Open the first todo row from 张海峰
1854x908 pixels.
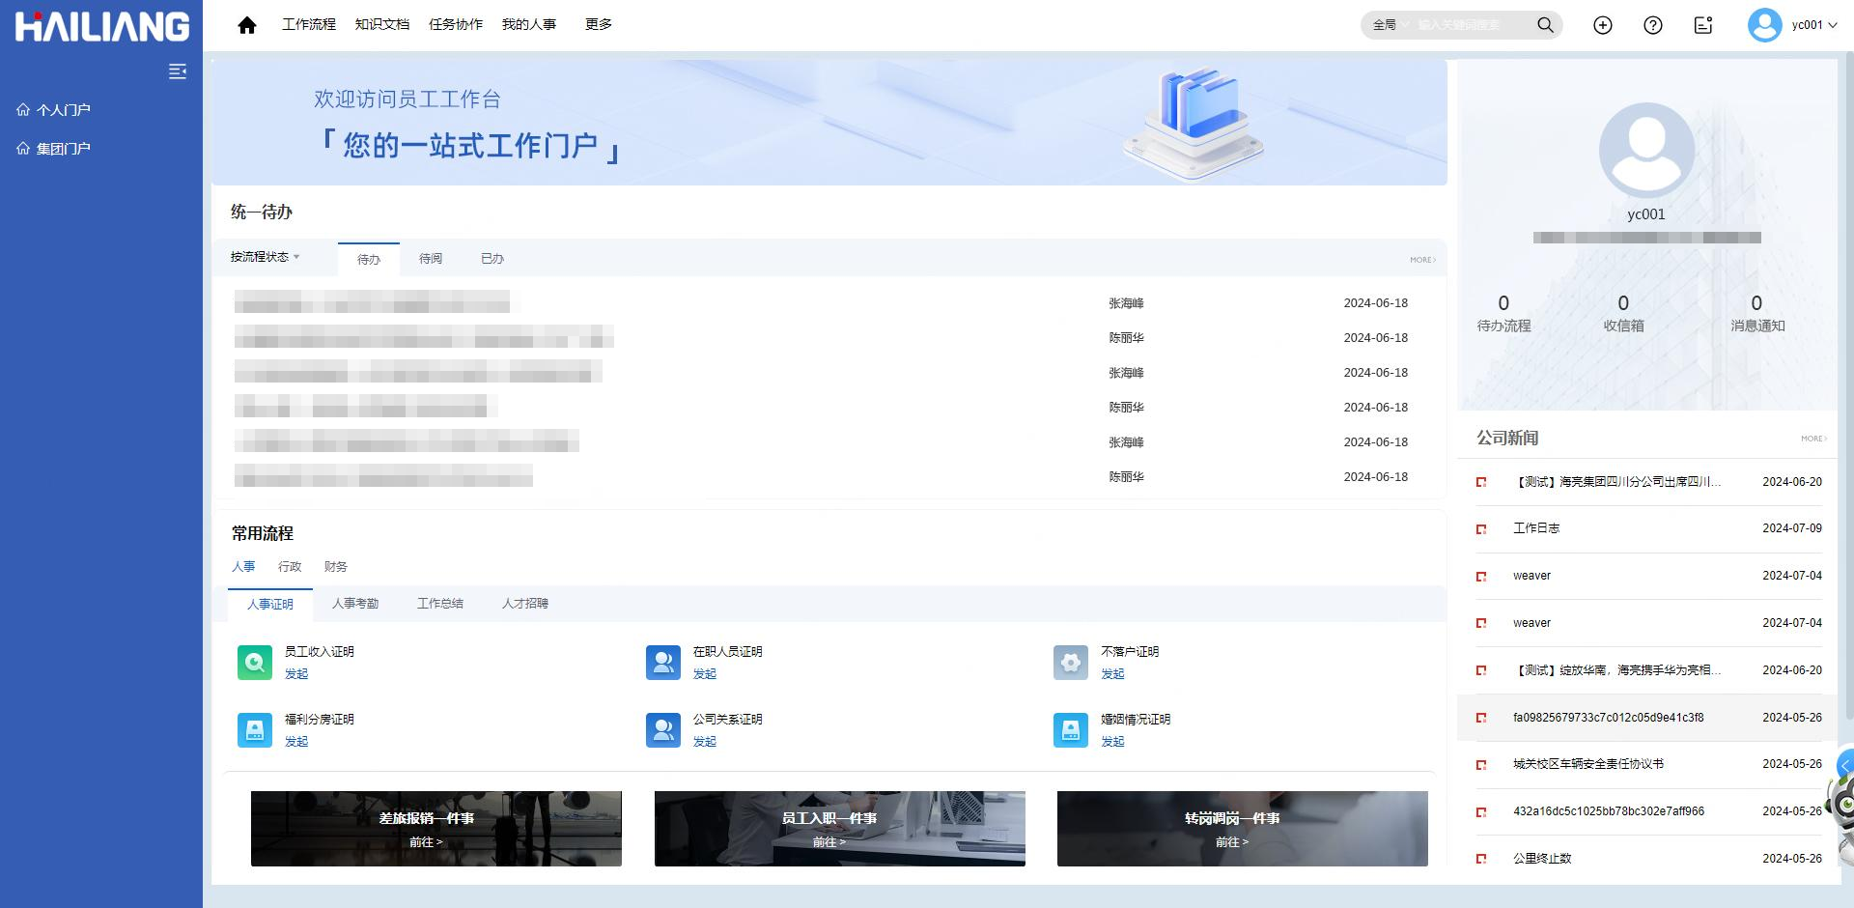pyautogui.click(x=829, y=303)
